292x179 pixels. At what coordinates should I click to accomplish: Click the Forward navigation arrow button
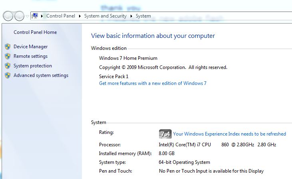(x=19, y=16)
